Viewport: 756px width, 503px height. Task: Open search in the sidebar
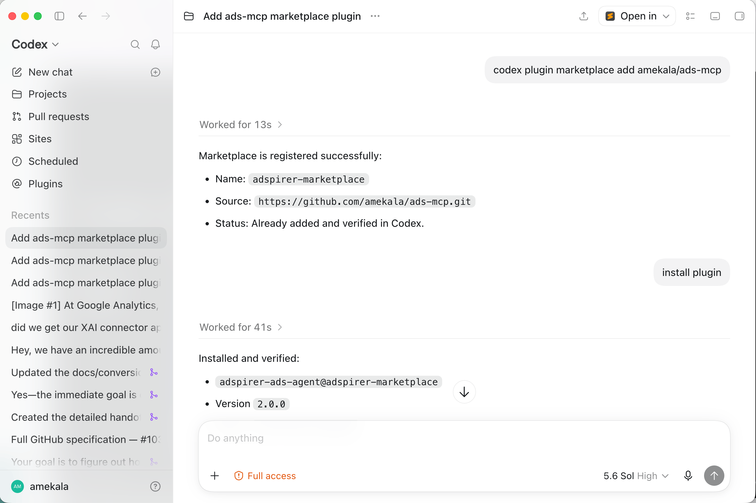135,44
